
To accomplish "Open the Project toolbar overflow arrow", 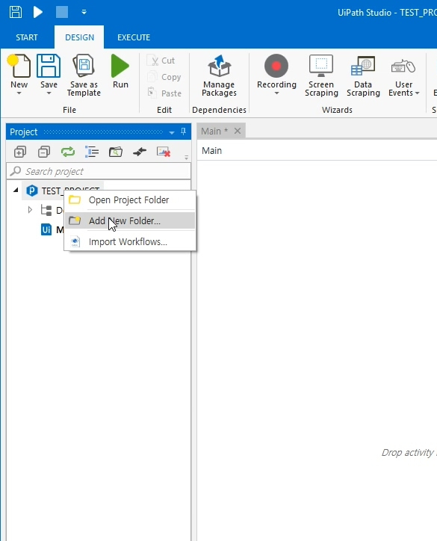I will [x=186, y=158].
